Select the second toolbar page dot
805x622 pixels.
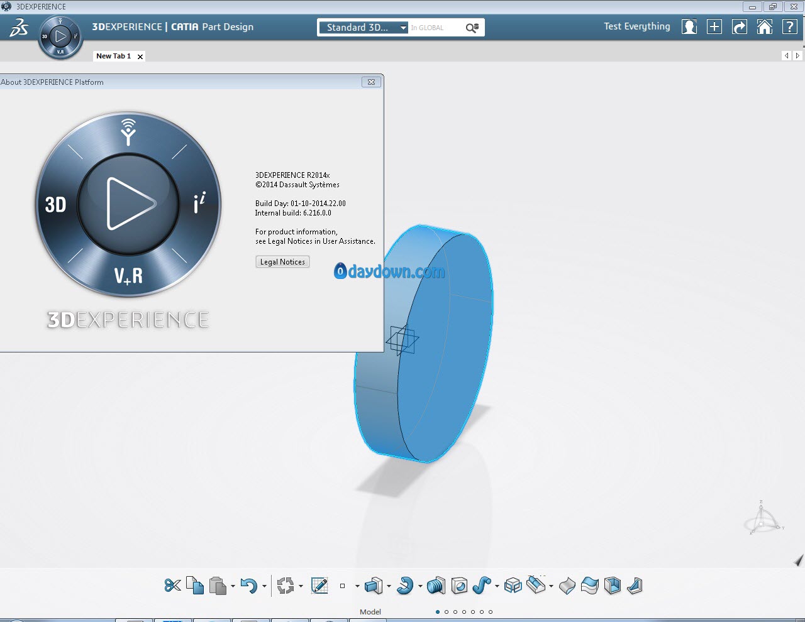[x=447, y=611]
